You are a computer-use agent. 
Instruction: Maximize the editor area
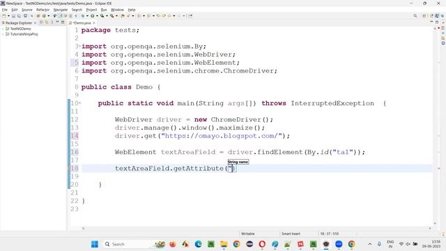pyautogui.click(x=437, y=22)
